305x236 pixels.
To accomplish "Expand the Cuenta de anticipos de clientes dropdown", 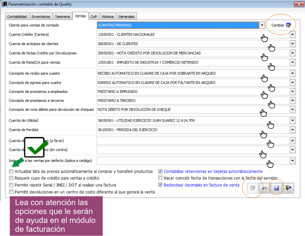I will click(292, 44).
